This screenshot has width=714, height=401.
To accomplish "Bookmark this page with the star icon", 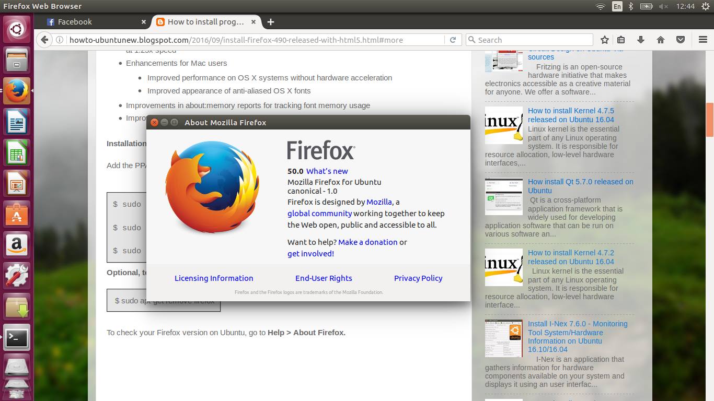I will pos(605,40).
